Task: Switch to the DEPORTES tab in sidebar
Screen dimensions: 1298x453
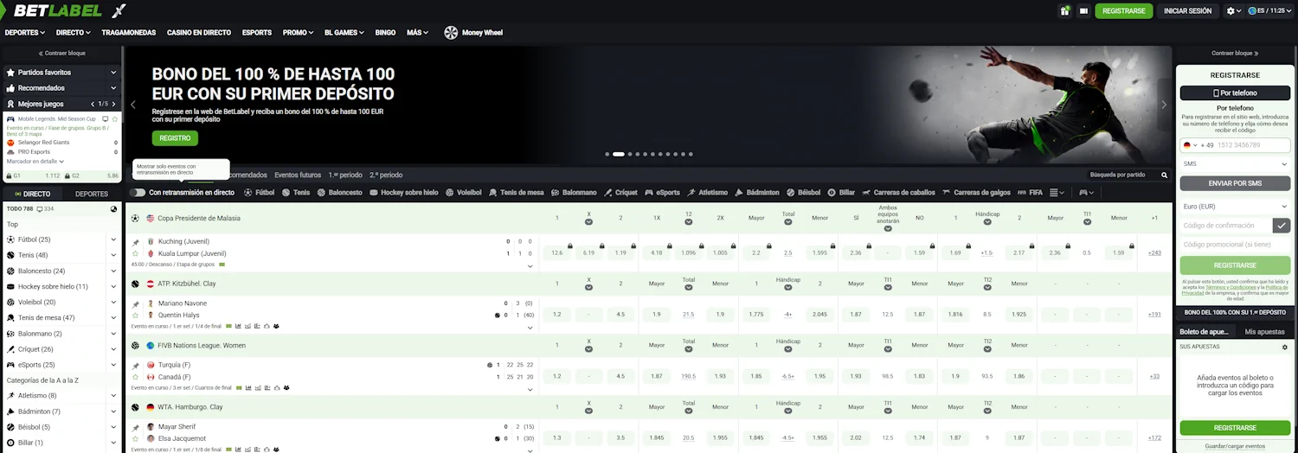Action: [x=92, y=194]
